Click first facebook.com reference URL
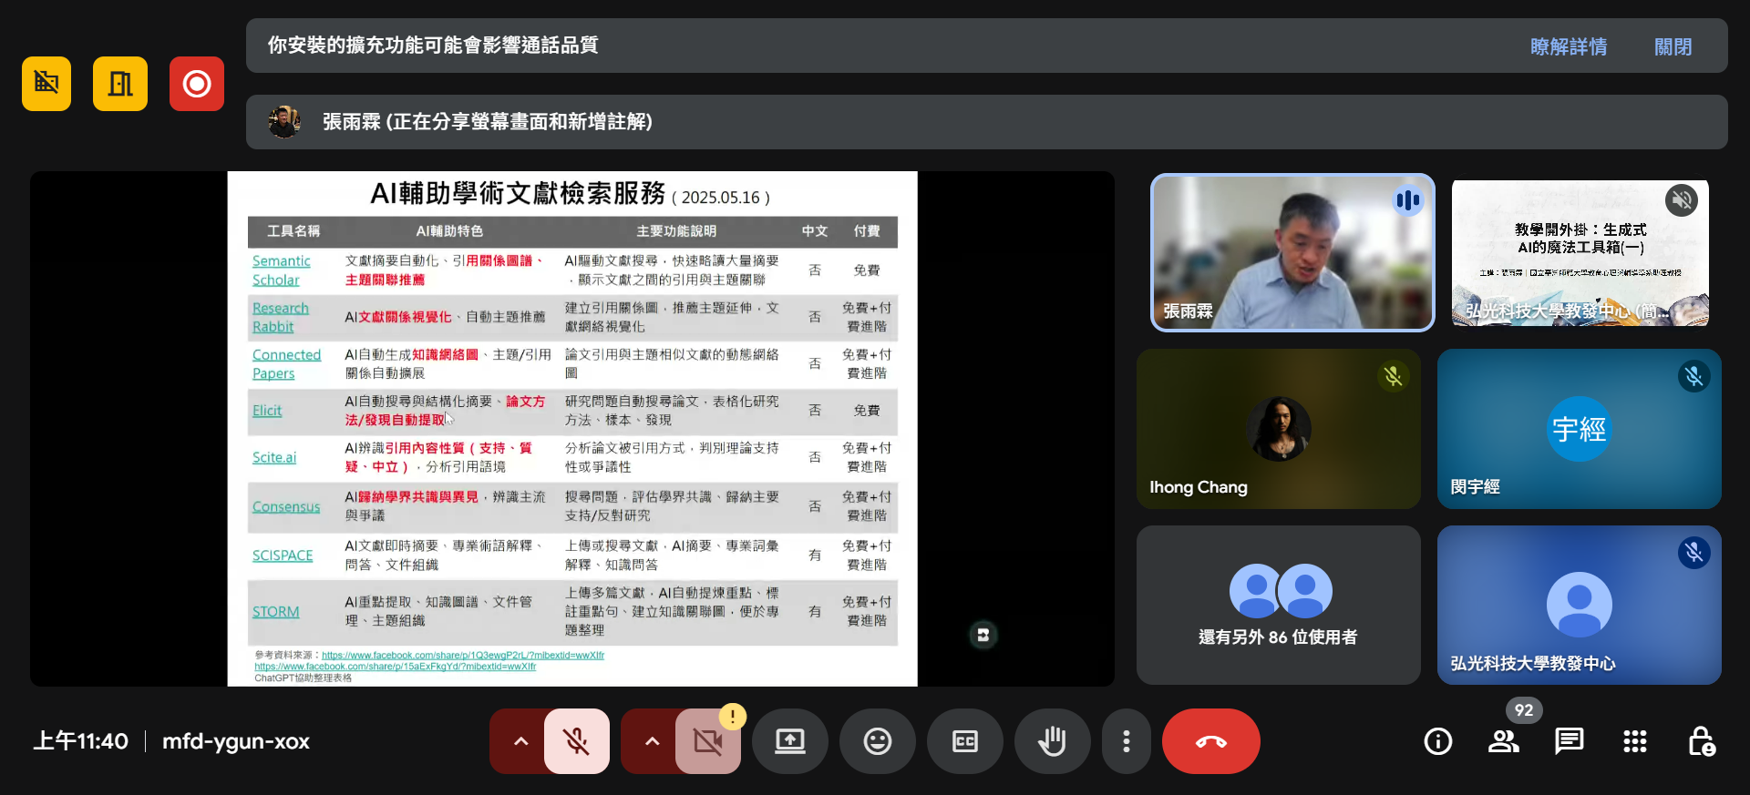Screen dimensions: 1750x795 [x=463, y=655]
